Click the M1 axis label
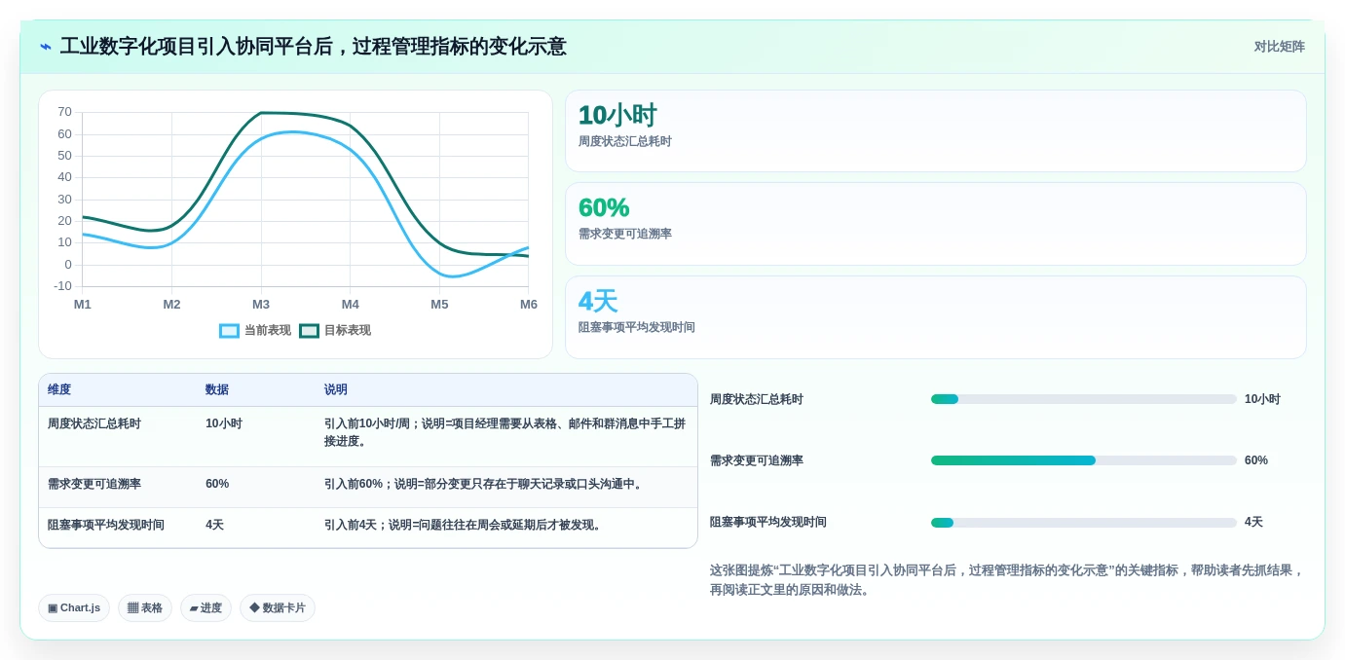The width and height of the screenshot is (1345, 660). coord(83,305)
